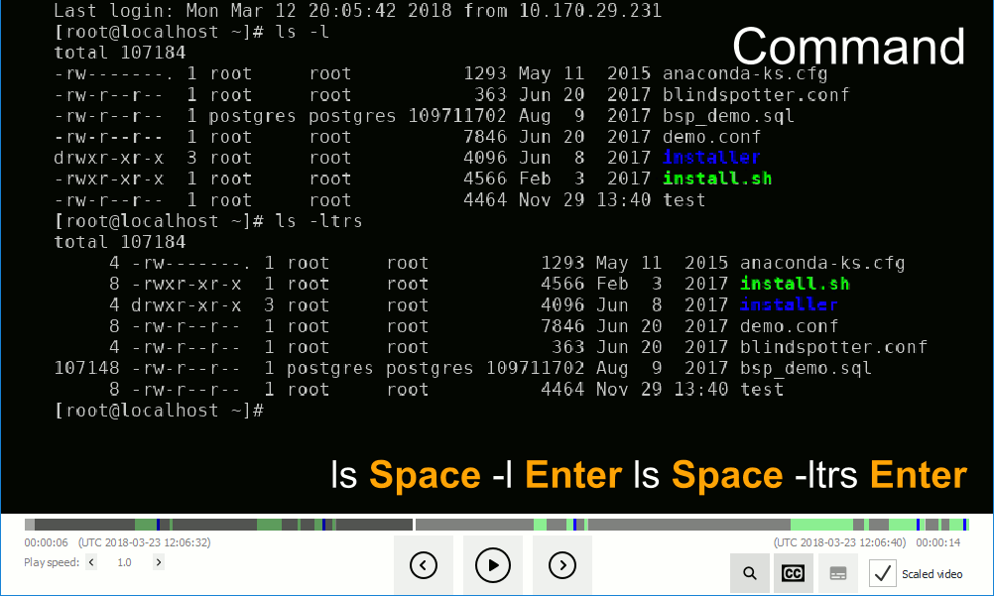994x596 pixels.
Task: Click the Command overlay title
Action: (848, 47)
